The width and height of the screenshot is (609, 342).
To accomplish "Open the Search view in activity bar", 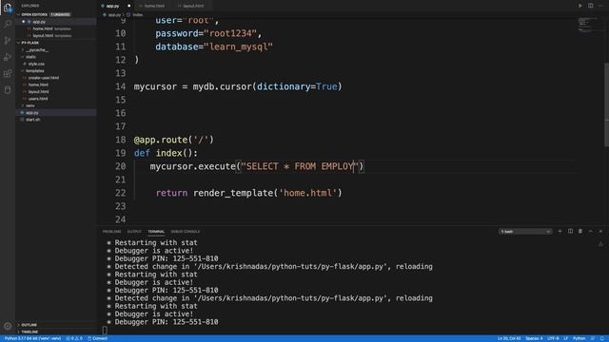I will point(8,24).
